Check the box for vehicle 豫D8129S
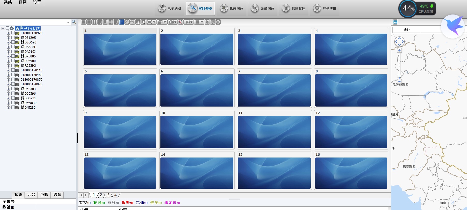 13,37
